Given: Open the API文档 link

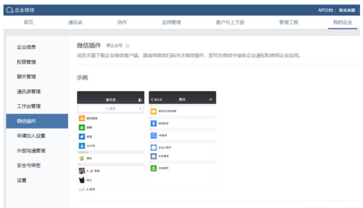Looking at the screenshot, I should click(x=325, y=10).
